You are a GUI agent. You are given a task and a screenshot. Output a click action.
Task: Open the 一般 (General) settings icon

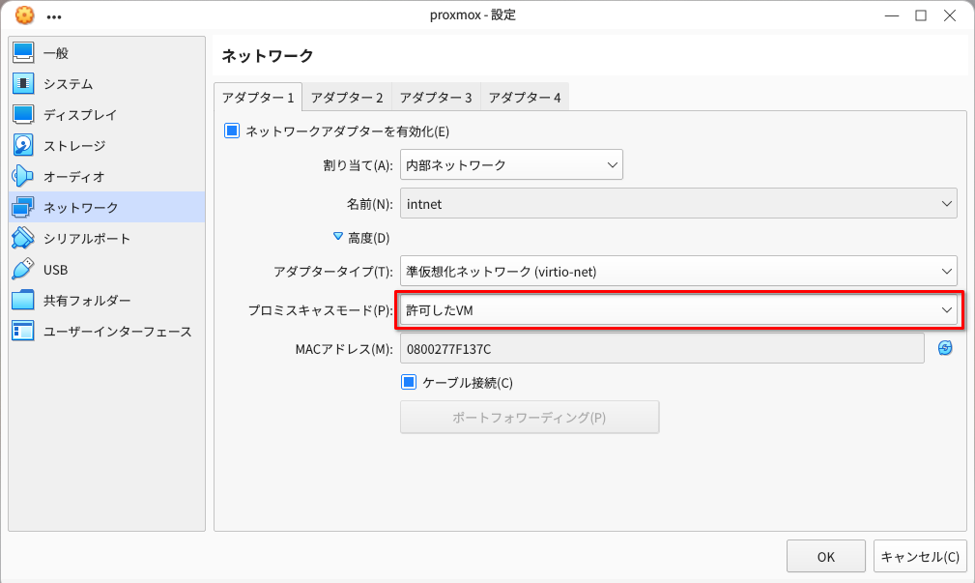23,53
